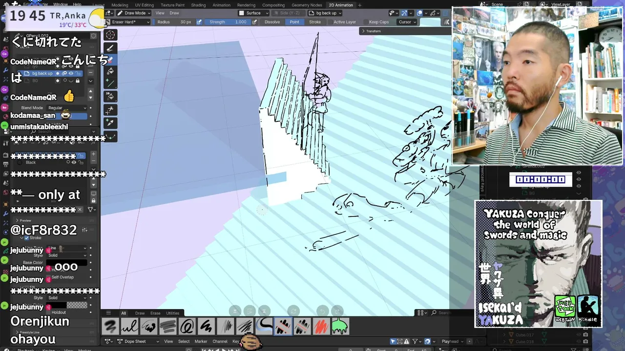Switch to the Geometry Nodes workspace tab

point(307,5)
